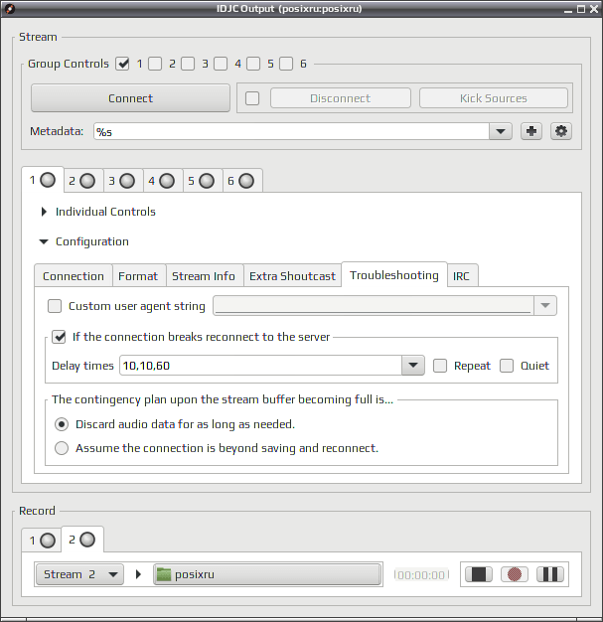This screenshot has width=603, height=622.
Task: Select stream tab 2
Action: coord(82,181)
